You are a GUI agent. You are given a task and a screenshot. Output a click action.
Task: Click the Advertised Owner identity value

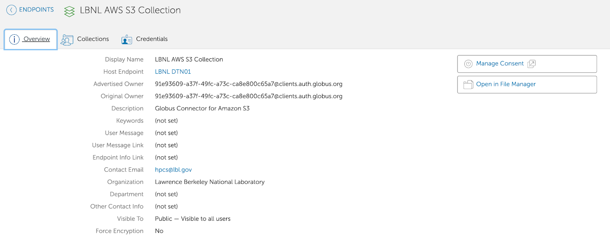tap(249, 84)
